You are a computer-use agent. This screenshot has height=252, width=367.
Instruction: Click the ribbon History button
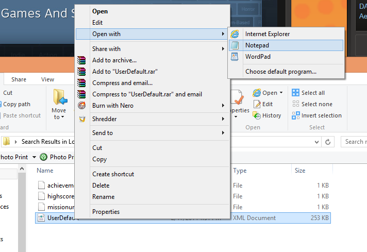pos(267,115)
